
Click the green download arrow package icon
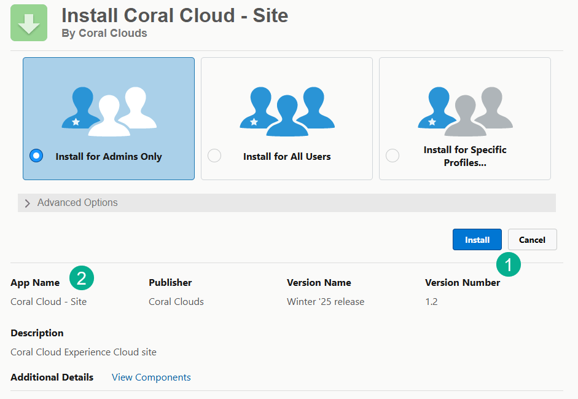click(29, 23)
